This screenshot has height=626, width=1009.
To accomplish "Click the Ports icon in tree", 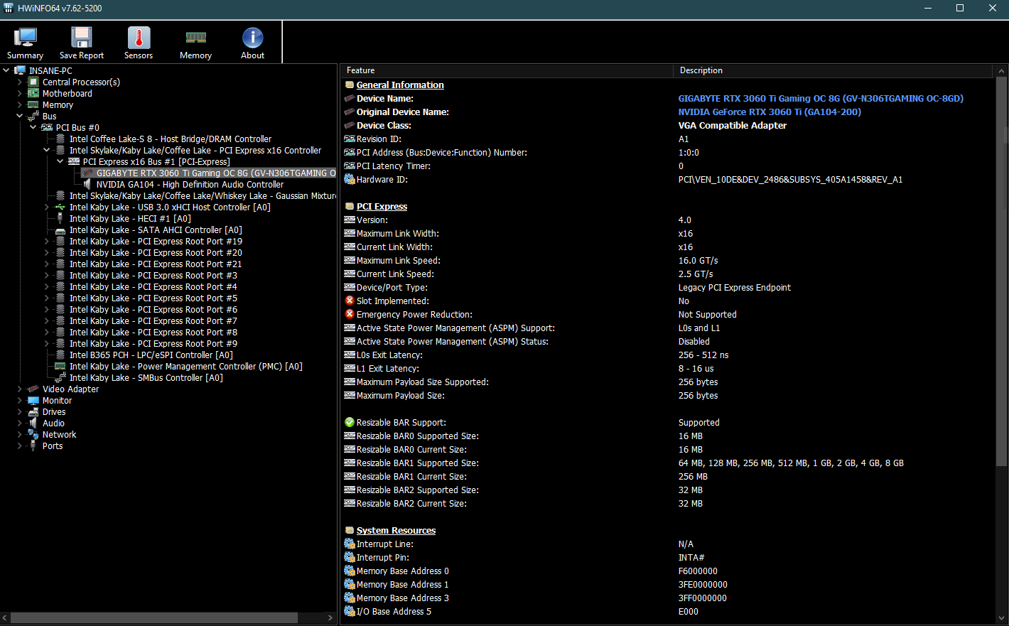I will pos(33,446).
